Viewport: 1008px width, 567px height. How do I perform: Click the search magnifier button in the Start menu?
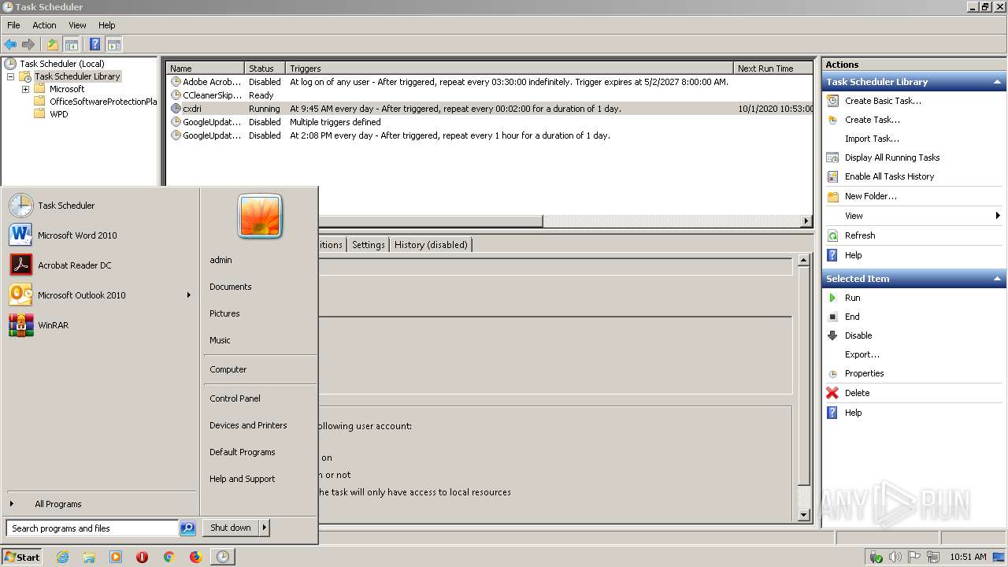pos(187,528)
